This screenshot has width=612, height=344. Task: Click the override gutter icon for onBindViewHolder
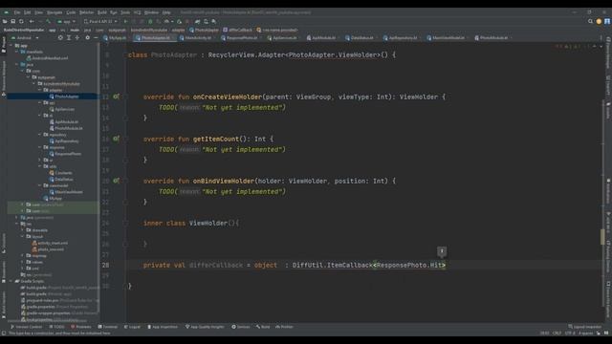tap(117, 181)
